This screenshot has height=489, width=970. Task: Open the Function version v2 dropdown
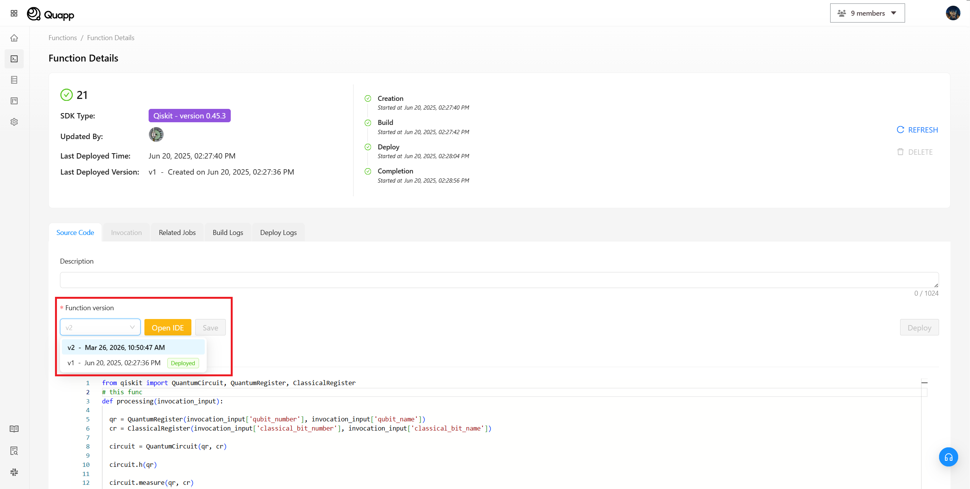click(100, 327)
